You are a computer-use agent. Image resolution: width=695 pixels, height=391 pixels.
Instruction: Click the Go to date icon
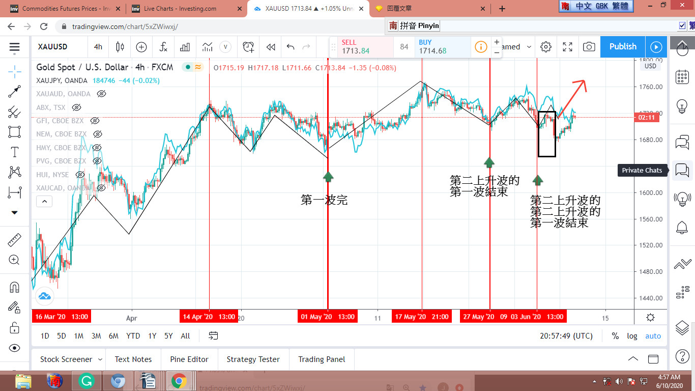coord(213,336)
